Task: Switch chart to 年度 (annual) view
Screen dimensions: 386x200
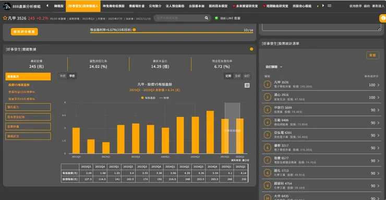Action: [63, 76]
